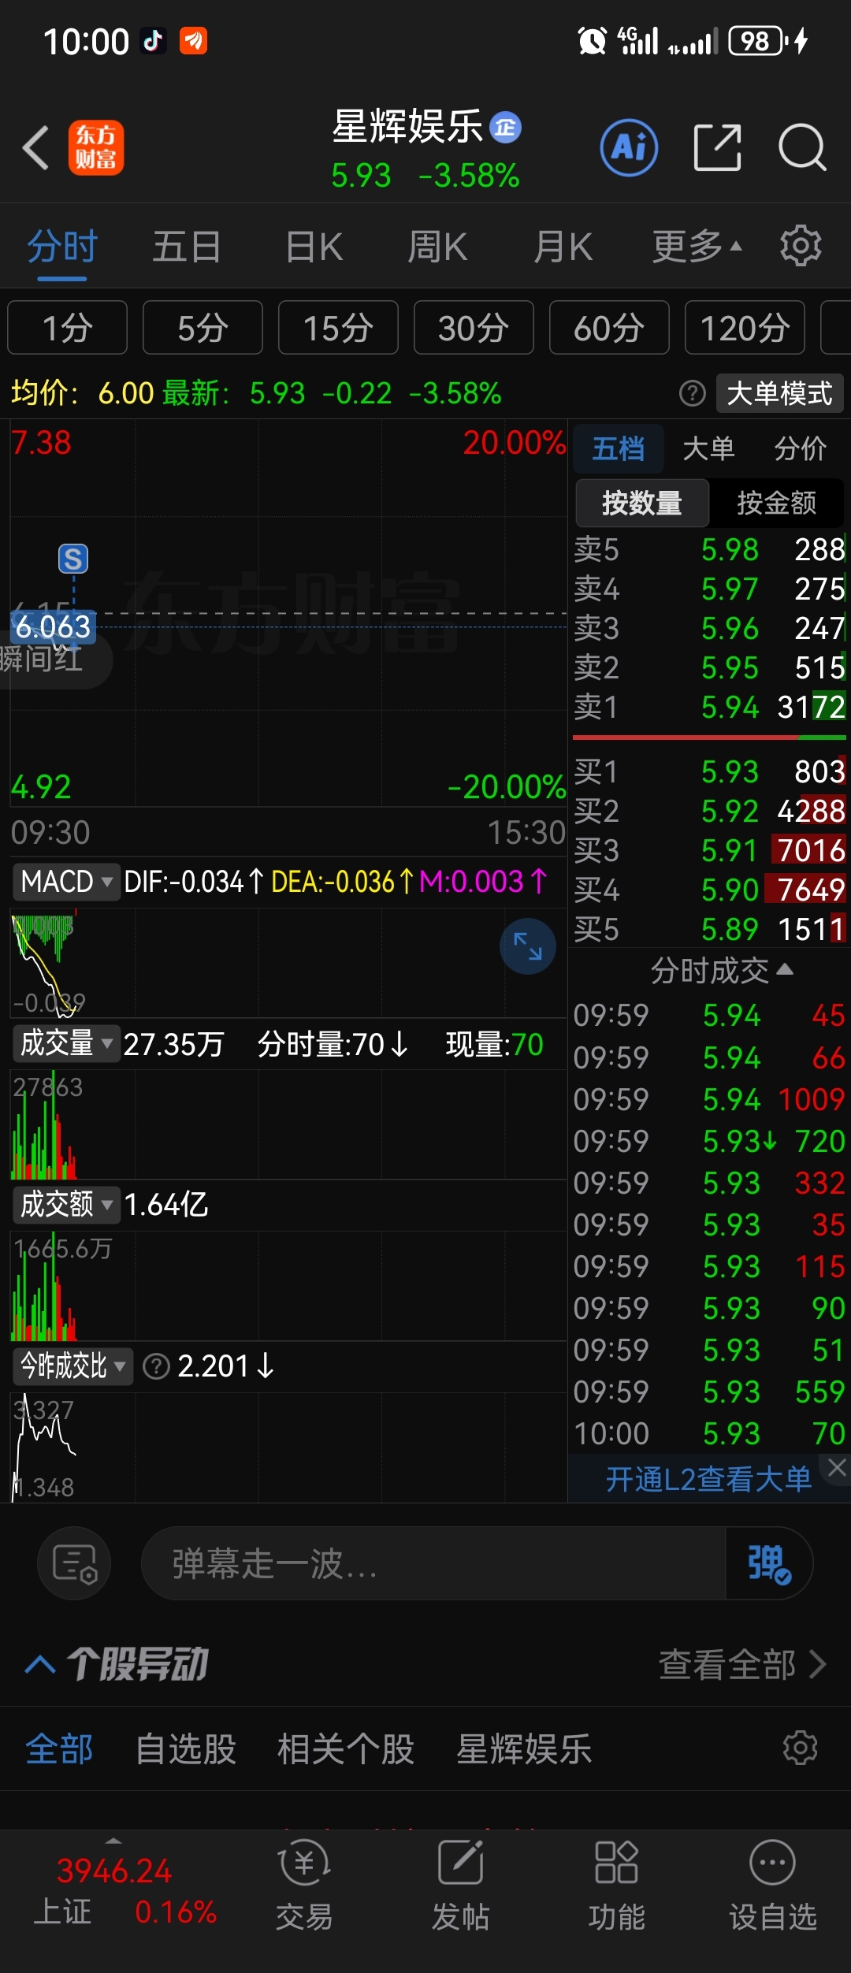Open the Ai assistant icon
The height and width of the screenshot is (1973, 851).
(629, 147)
